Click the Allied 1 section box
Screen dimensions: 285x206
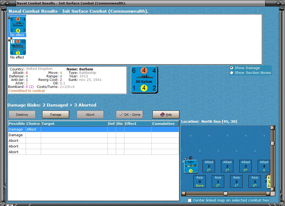[x=209, y=166]
